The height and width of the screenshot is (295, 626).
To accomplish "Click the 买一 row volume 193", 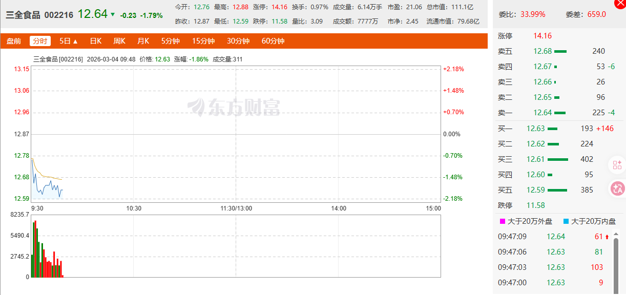I will [x=587, y=128].
